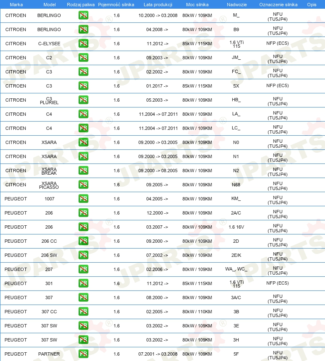Select the PARTNER model cell
This screenshot has height=361, width=325.
(x=49, y=354)
